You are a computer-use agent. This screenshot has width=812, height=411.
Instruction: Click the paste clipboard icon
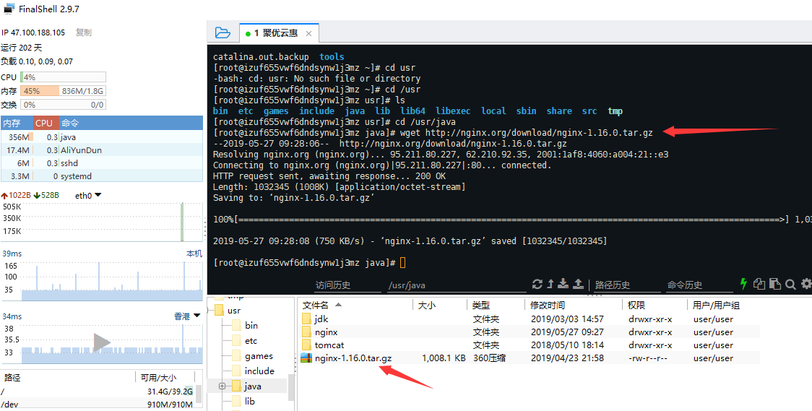tap(775, 284)
